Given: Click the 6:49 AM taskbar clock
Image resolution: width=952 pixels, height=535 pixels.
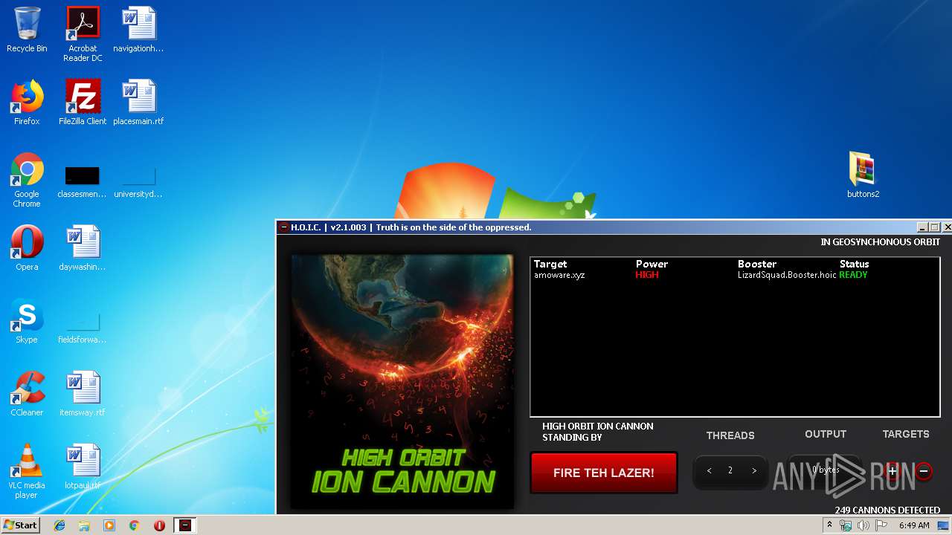Looking at the screenshot, I should pyautogui.click(x=914, y=525).
